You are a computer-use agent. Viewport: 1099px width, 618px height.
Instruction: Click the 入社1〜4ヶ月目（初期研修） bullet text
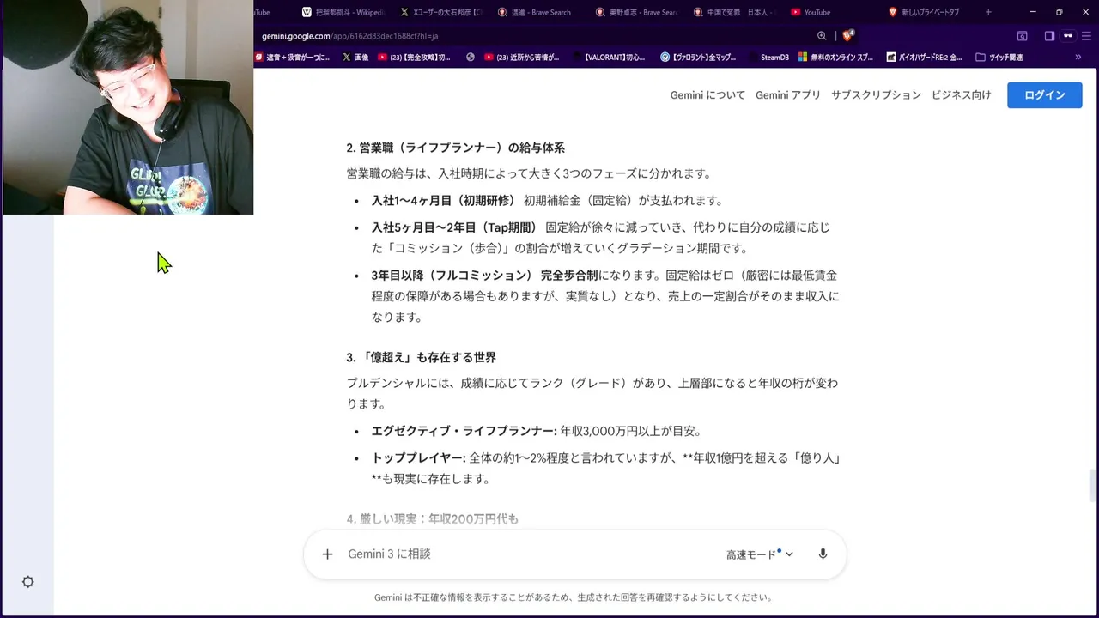coord(547,200)
